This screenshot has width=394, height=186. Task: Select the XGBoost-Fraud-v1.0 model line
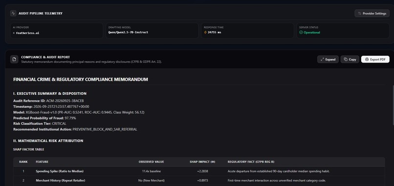(x=79, y=112)
